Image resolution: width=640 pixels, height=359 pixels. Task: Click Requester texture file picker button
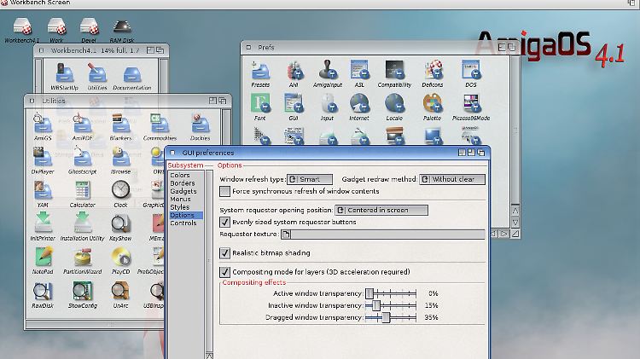(287, 234)
